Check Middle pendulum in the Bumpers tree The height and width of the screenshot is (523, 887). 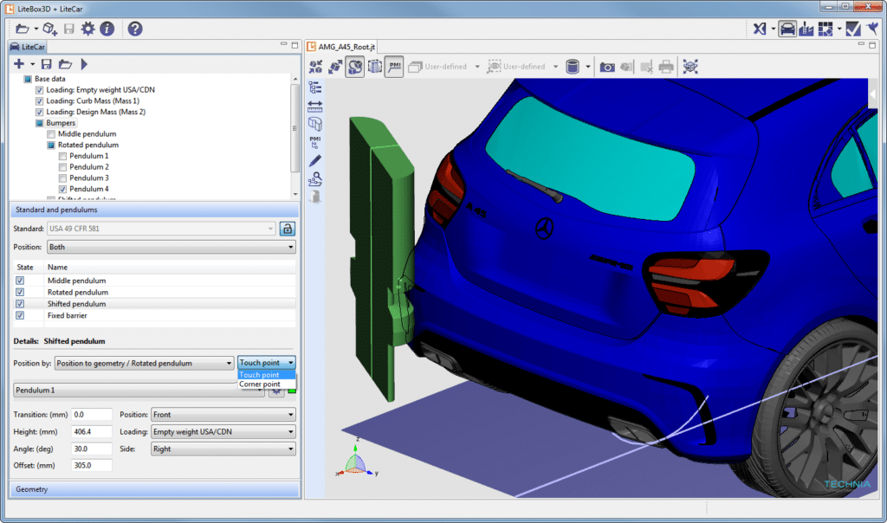51,134
